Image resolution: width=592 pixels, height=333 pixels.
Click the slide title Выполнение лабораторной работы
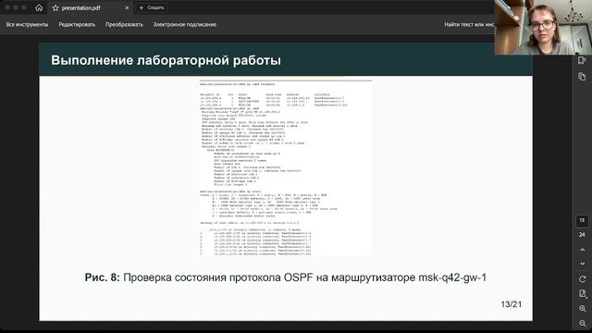(166, 60)
